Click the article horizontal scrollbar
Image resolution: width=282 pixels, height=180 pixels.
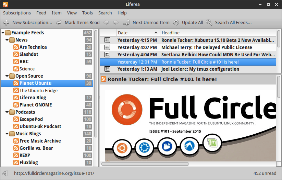(x=145, y=164)
